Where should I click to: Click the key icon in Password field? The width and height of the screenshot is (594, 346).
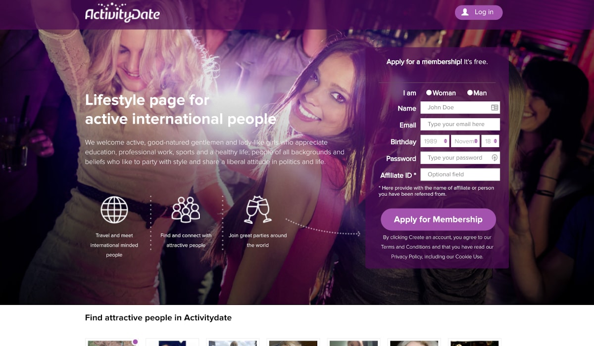click(494, 158)
